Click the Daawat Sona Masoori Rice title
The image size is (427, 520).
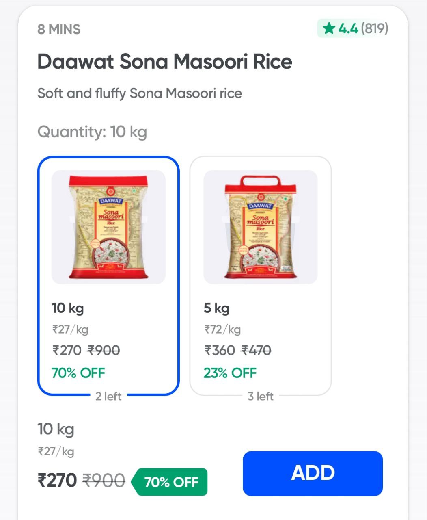(x=165, y=62)
